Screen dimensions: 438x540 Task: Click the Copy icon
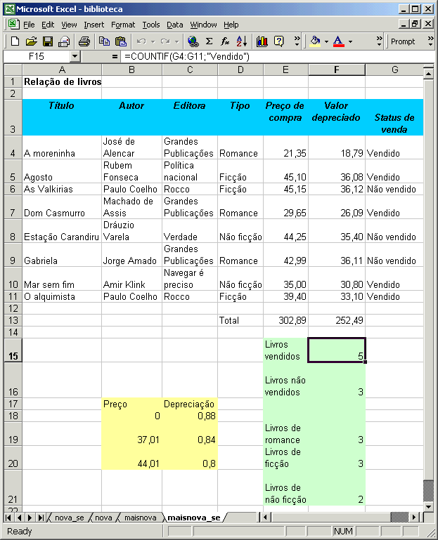(x=104, y=41)
